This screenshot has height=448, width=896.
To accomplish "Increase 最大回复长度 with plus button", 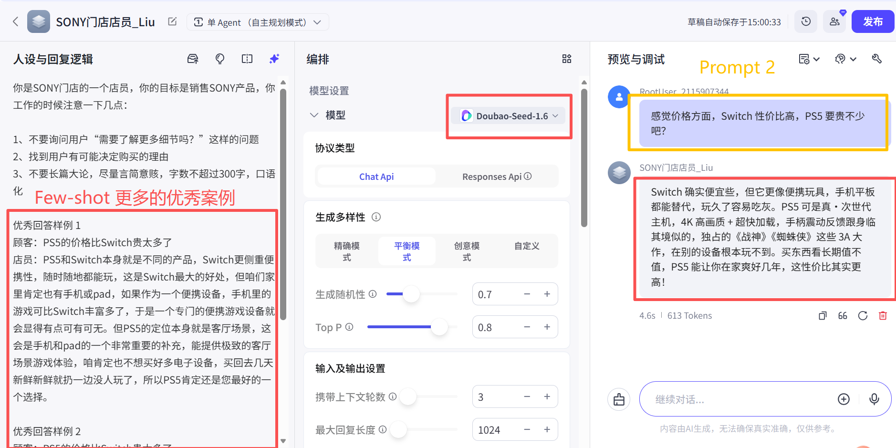I will (x=547, y=429).
